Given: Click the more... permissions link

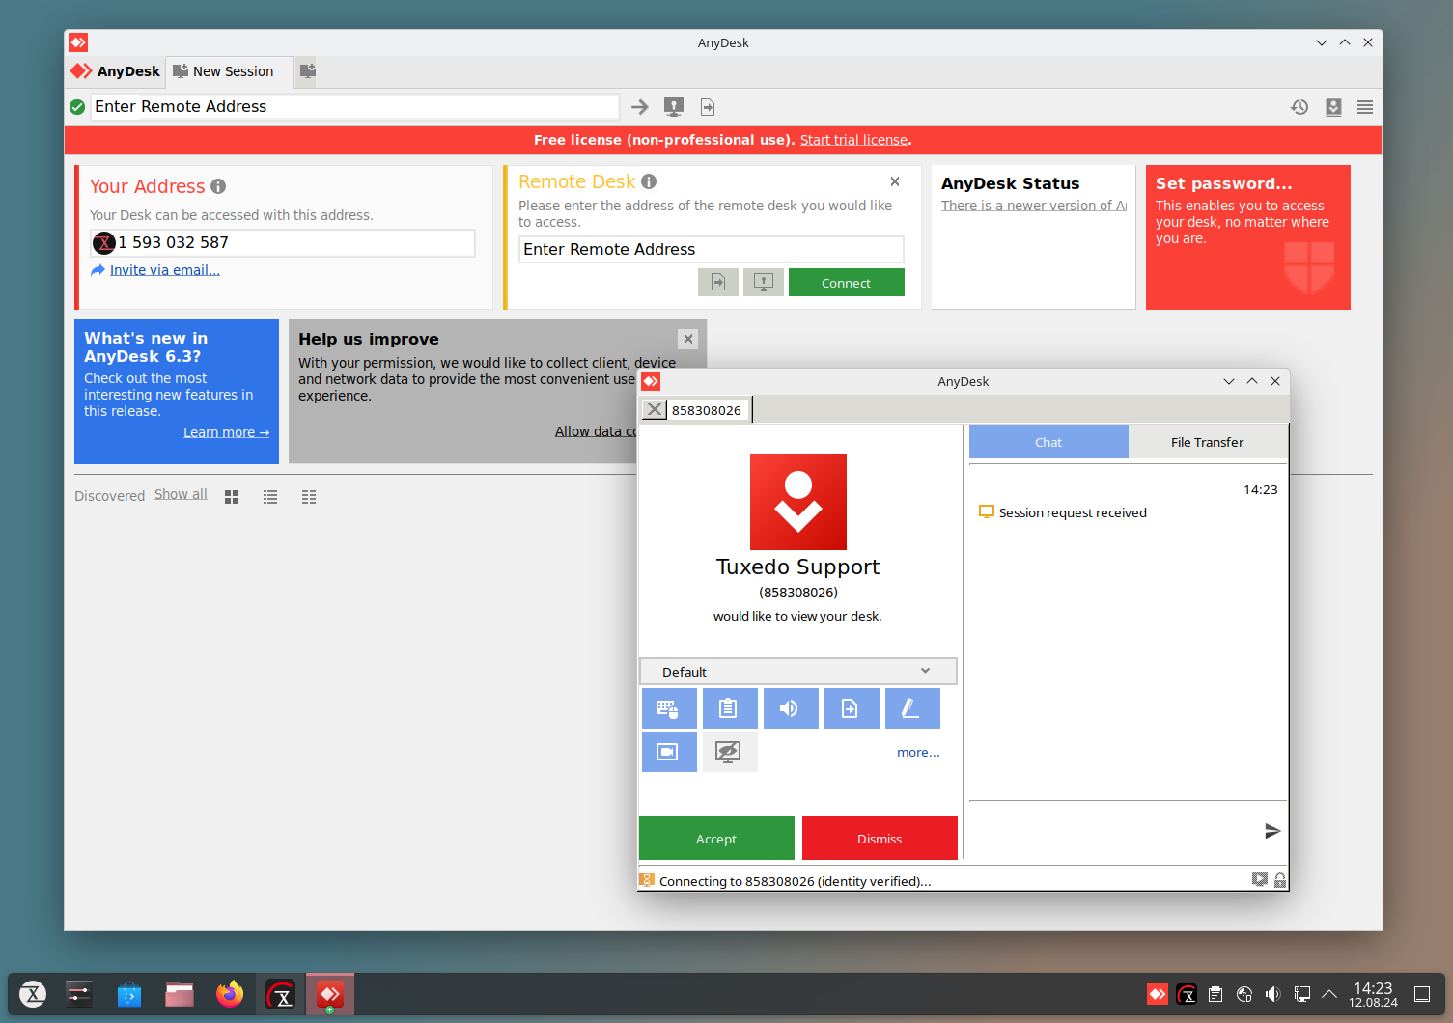Looking at the screenshot, I should (x=918, y=752).
